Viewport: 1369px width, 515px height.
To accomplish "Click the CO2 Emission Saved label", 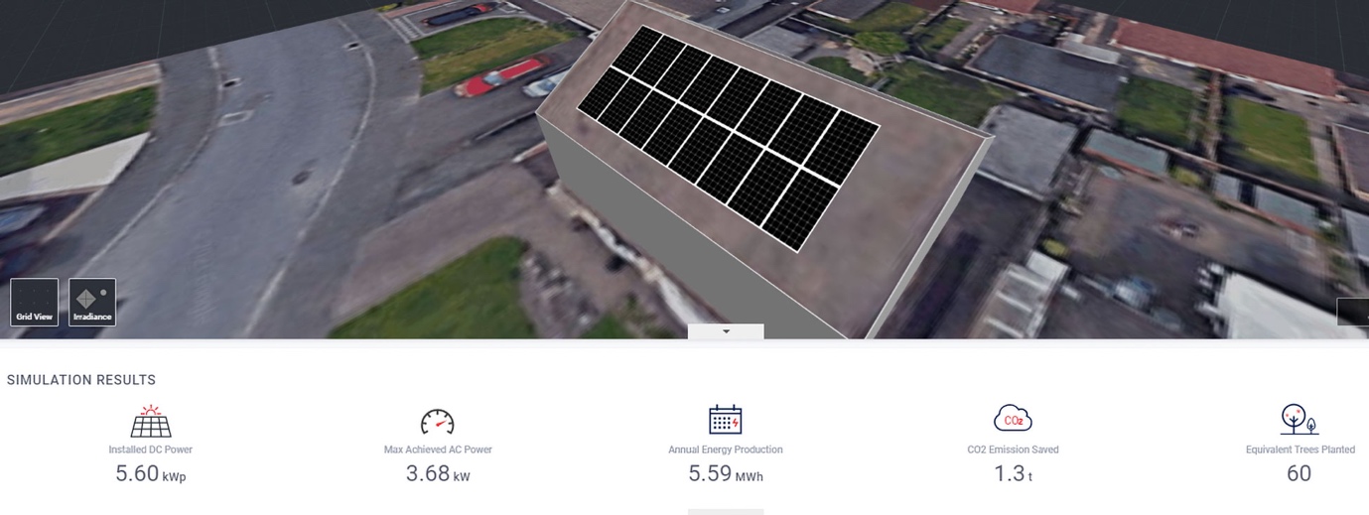I will coord(1013,450).
